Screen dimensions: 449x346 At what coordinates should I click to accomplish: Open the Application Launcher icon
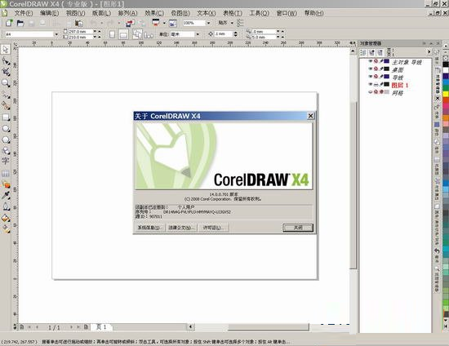(x=156, y=23)
